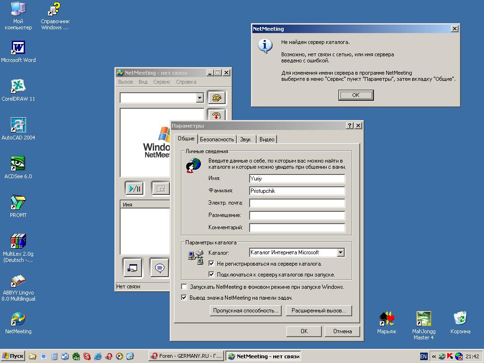Image resolution: width=484 pixels, height=363 pixels.
Task: Switch to Foren - GERMANY.RU taskbar button
Action: click(186, 356)
